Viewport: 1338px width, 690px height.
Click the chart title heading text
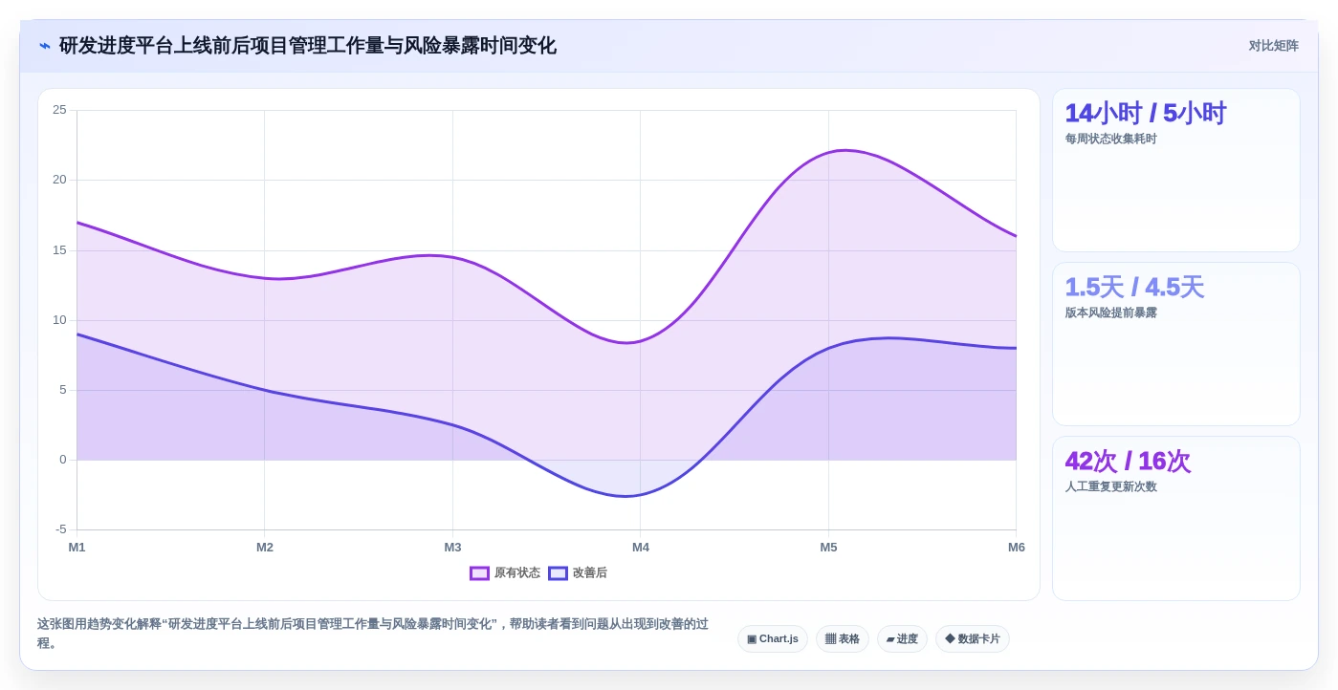point(307,46)
